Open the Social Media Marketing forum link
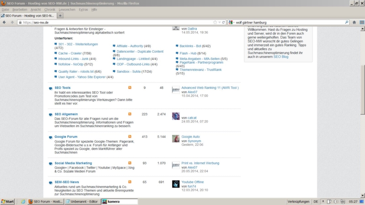This screenshot has width=365, height=205. tap(73, 163)
